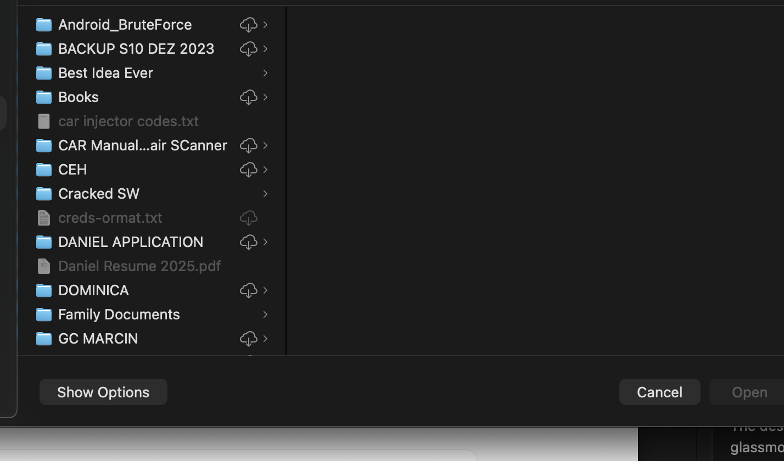Image resolution: width=784 pixels, height=461 pixels.
Task: Cancel the file open dialog
Action: coord(659,392)
